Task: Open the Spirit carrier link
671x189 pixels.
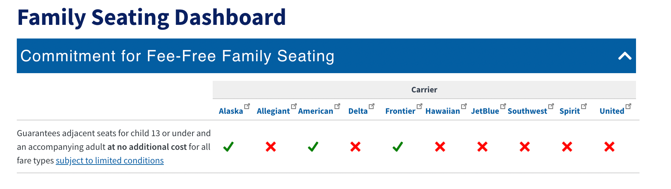Action: (x=570, y=111)
